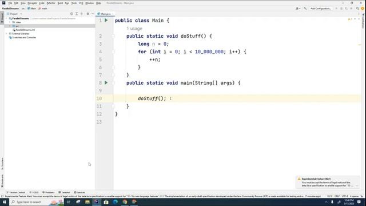The height and width of the screenshot is (206, 366).
Task: Click ParallelStreams breadcrumb in navigation bar
Action: [10, 9]
